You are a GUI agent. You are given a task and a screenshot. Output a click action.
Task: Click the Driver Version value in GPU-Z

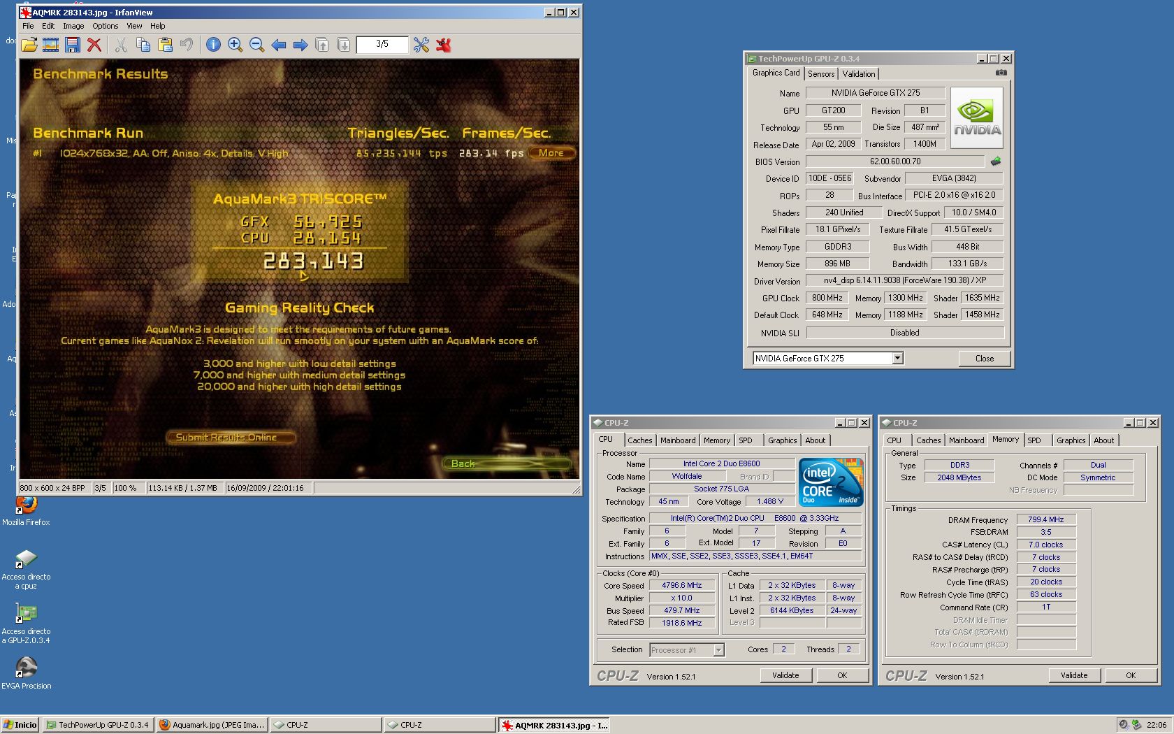click(x=905, y=280)
